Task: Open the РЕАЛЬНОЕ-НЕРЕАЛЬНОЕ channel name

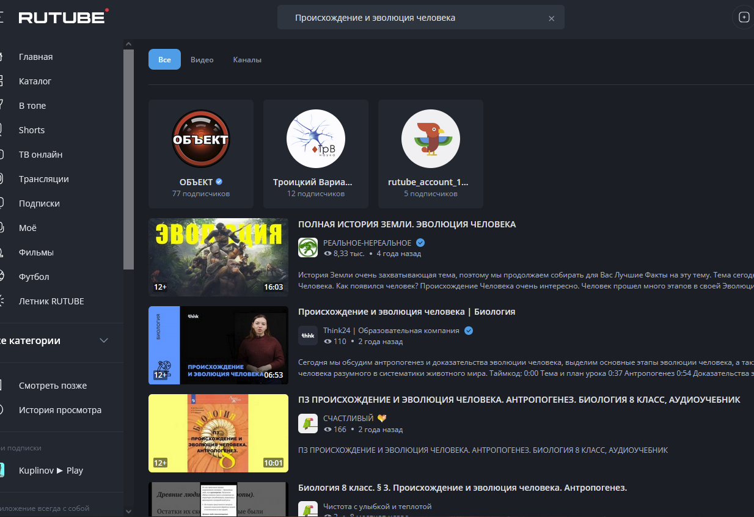Action: coord(367,243)
